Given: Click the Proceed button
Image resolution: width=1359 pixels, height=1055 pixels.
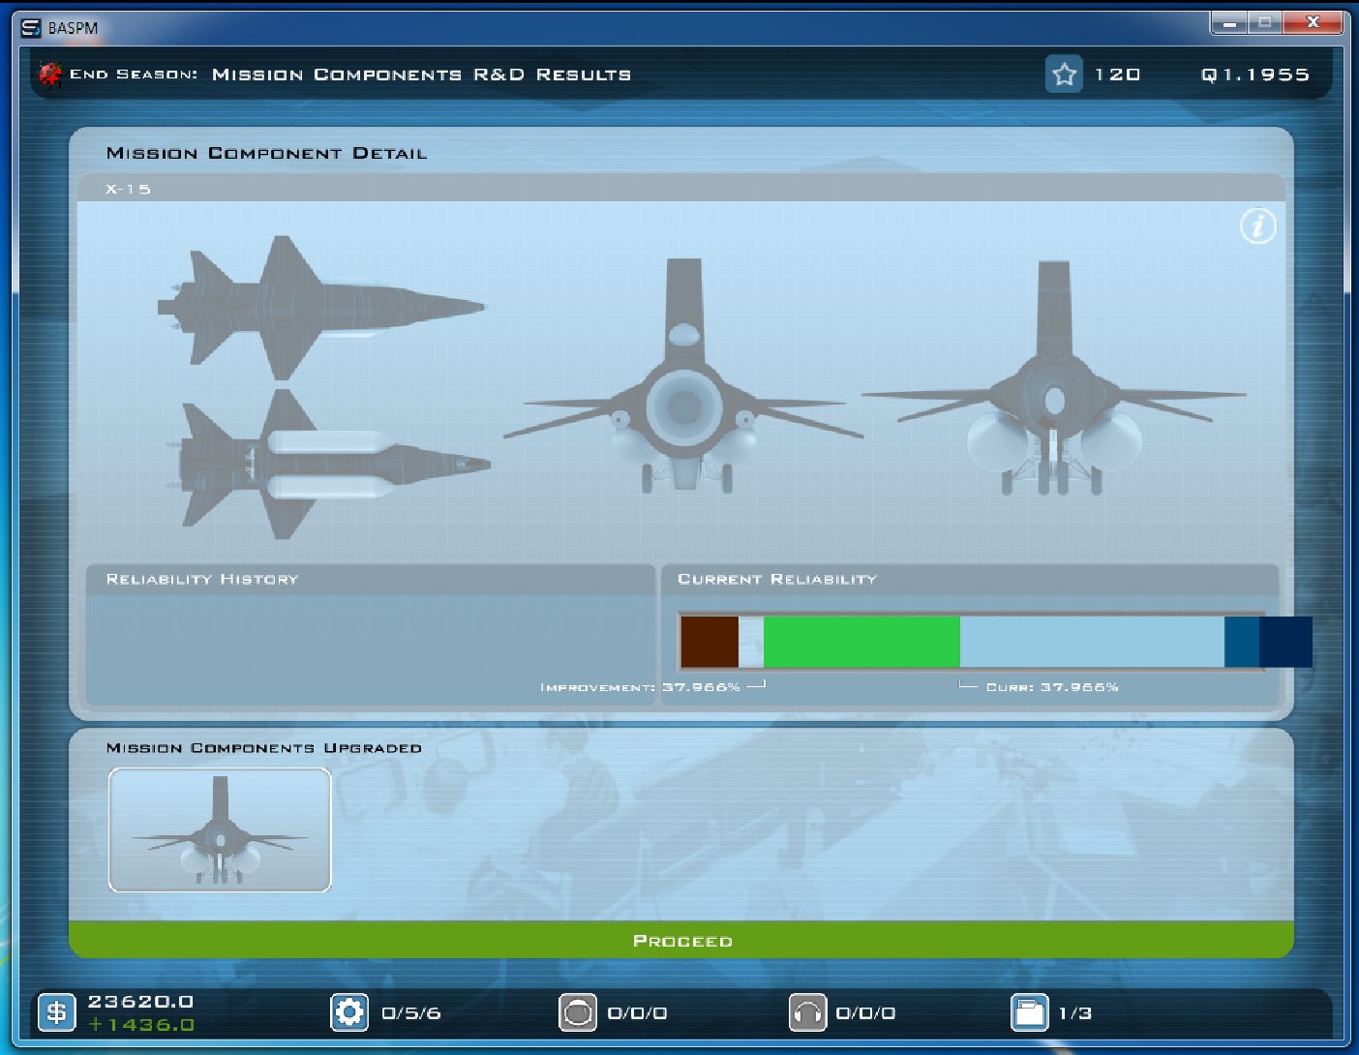Looking at the screenshot, I should click(x=681, y=940).
